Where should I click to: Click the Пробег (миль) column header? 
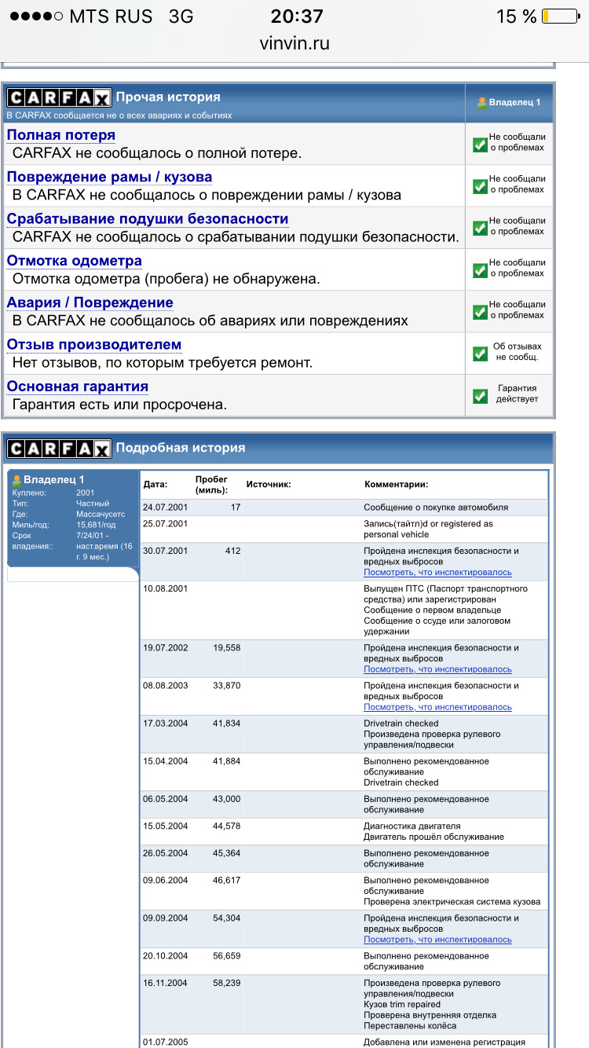pyautogui.click(x=212, y=485)
